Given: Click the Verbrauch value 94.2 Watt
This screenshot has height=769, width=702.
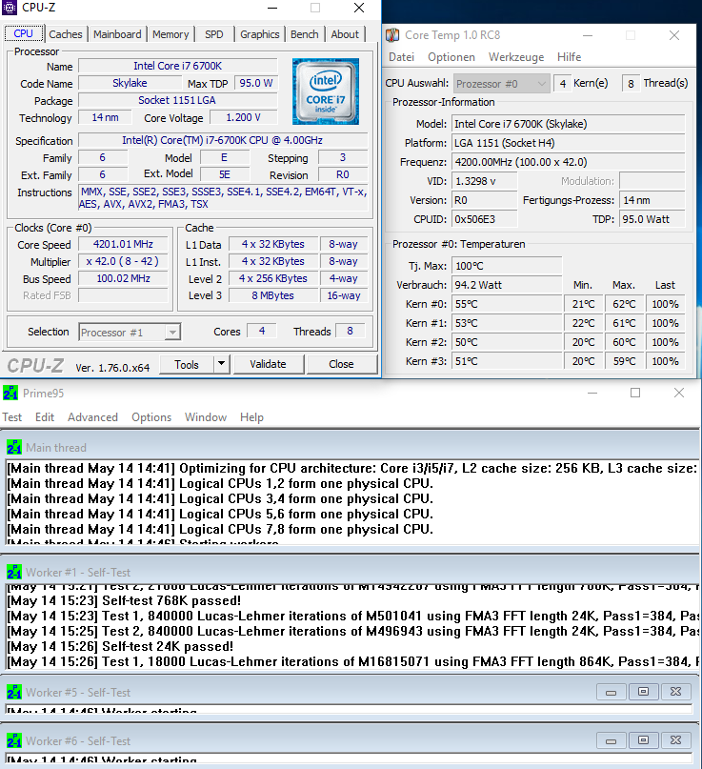Looking at the screenshot, I should [507, 285].
